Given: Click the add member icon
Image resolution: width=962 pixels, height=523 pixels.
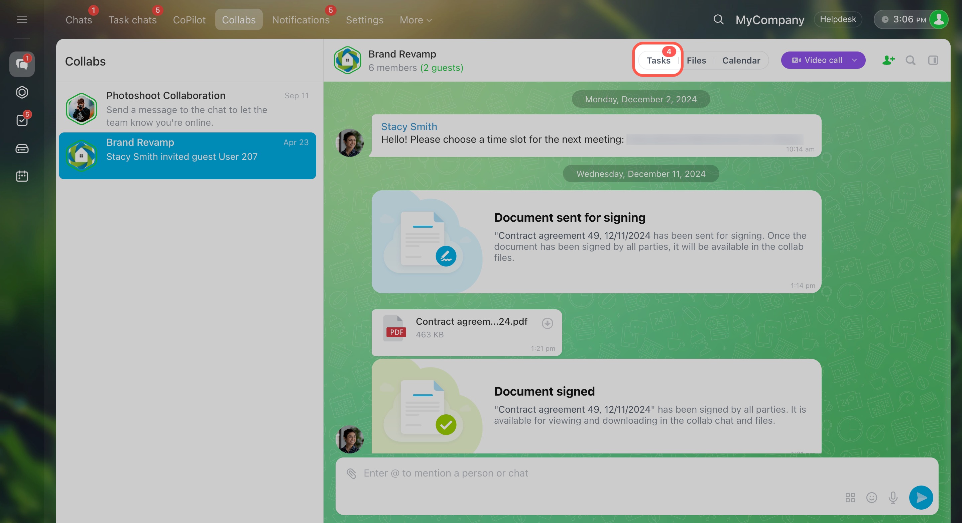Looking at the screenshot, I should (888, 60).
